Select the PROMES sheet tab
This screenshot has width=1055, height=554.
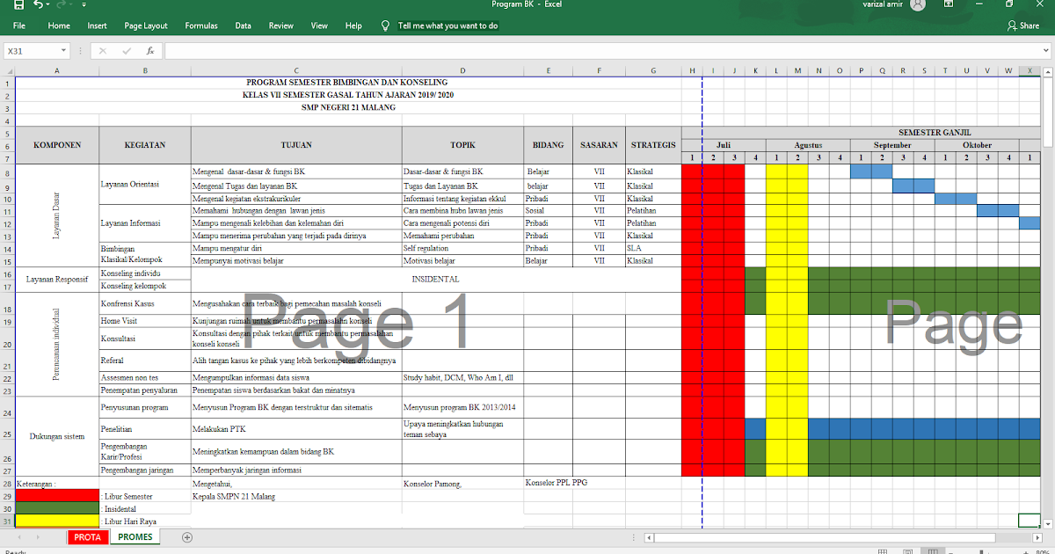pos(135,537)
